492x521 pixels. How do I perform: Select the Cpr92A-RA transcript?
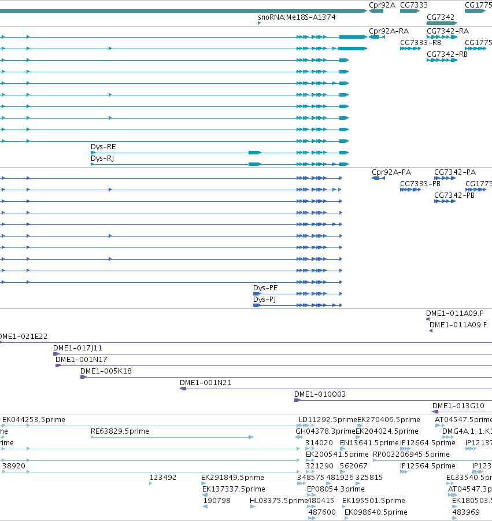click(377, 37)
